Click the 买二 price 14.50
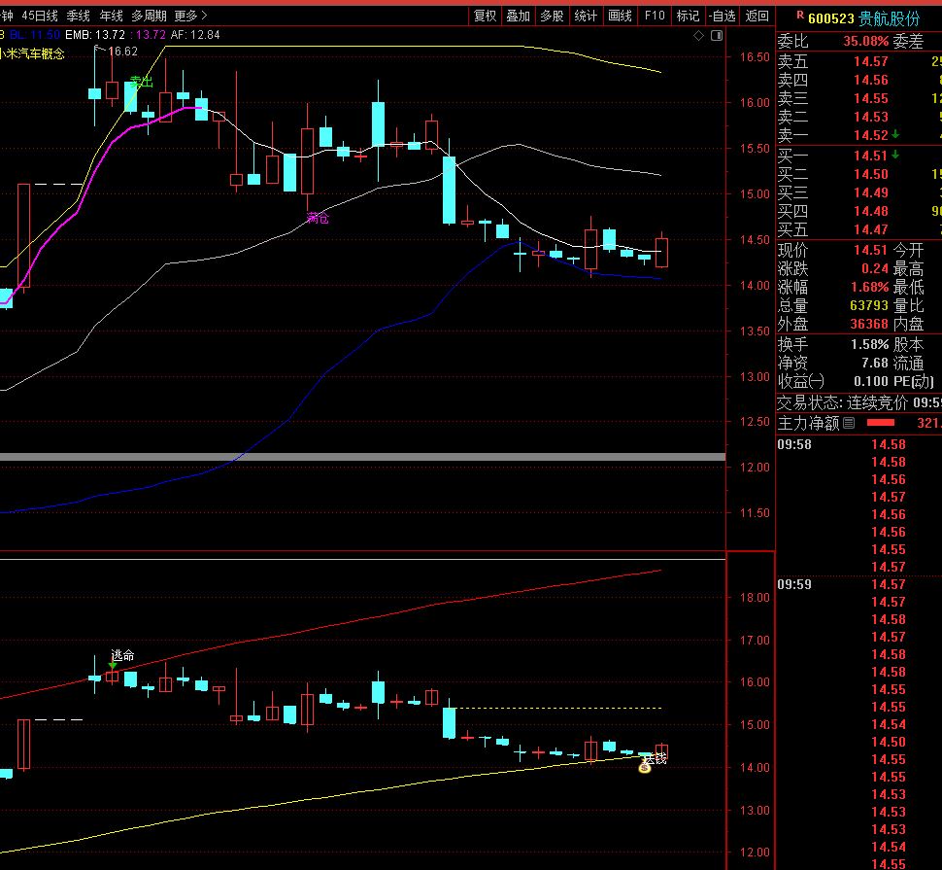942x870 pixels. coord(870,174)
